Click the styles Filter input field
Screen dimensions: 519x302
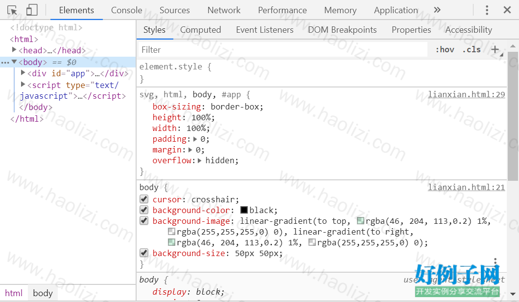click(x=283, y=49)
